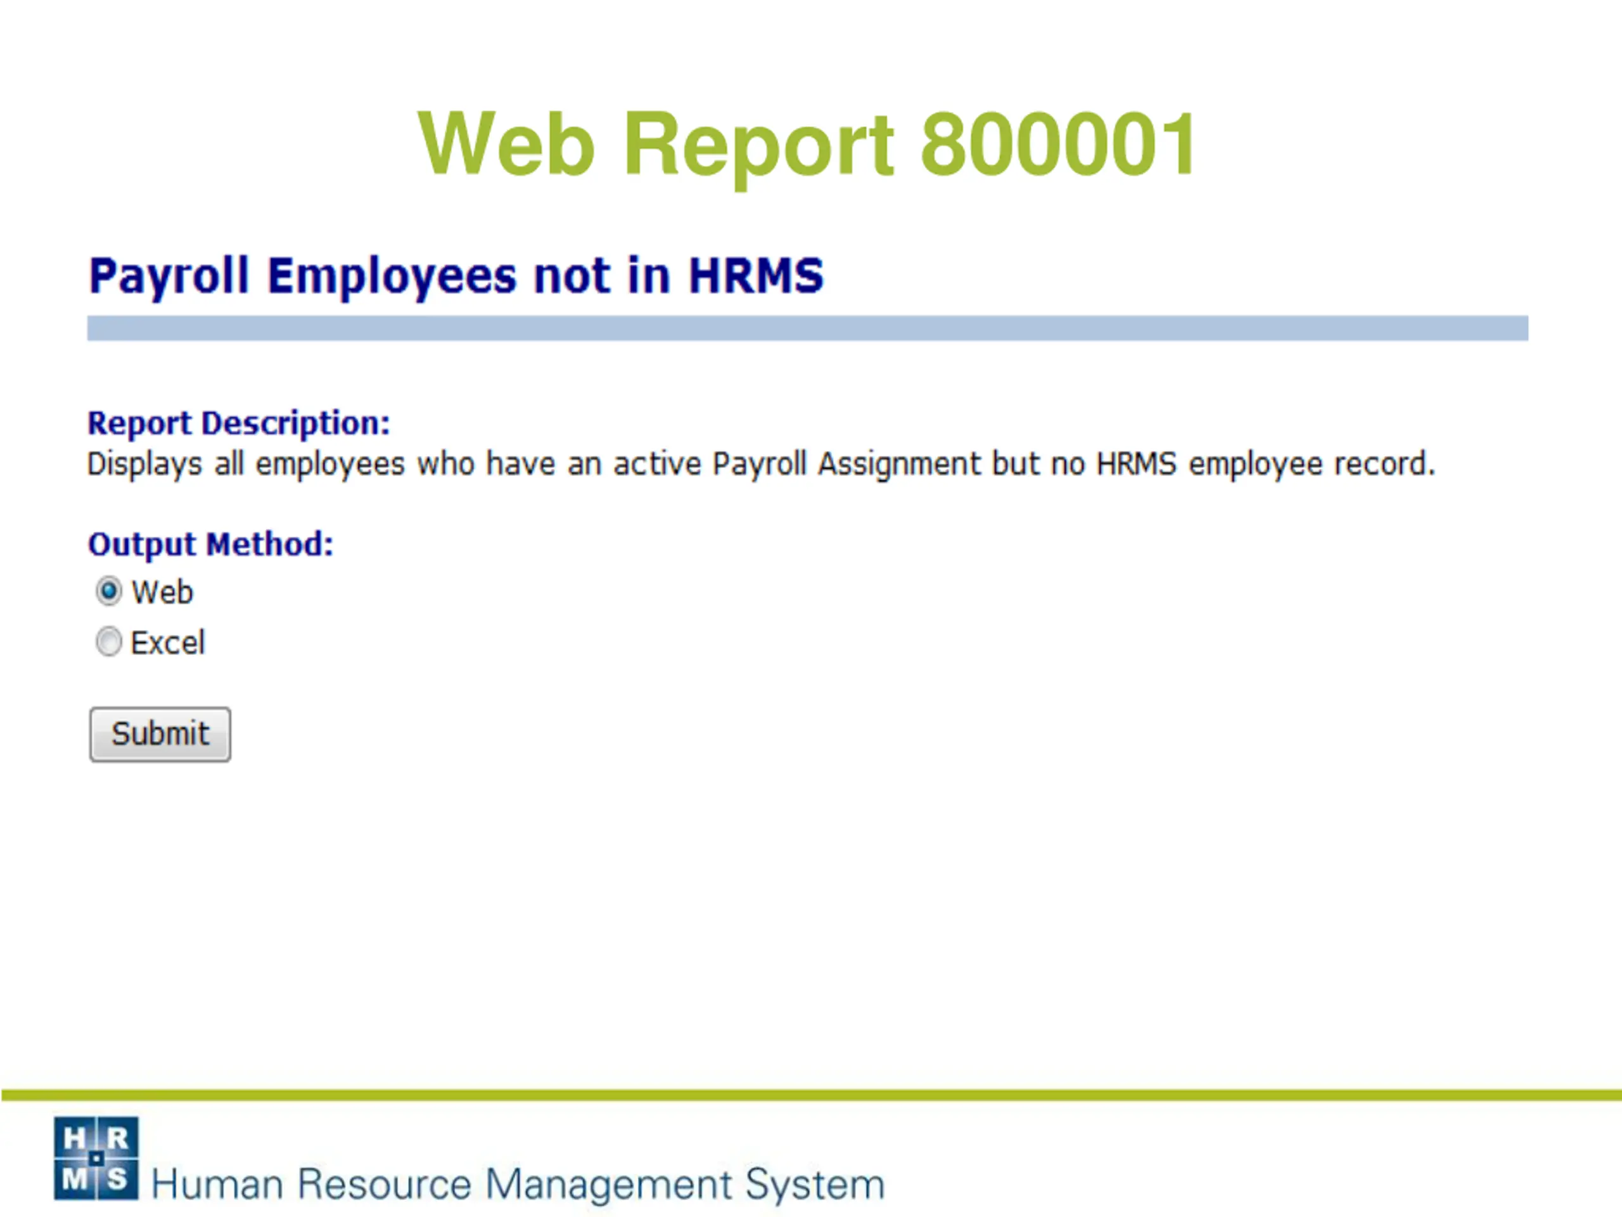This screenshot has height=1217, width=1622.
Task: Click the Submit button
Action: (x=160, y=734)
